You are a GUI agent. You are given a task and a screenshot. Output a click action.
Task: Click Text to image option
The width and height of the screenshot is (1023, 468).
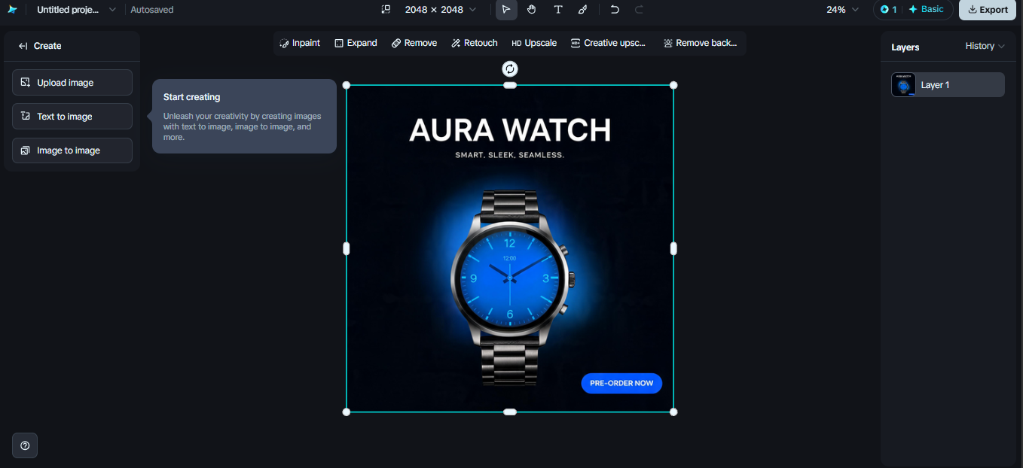[72, 117]
